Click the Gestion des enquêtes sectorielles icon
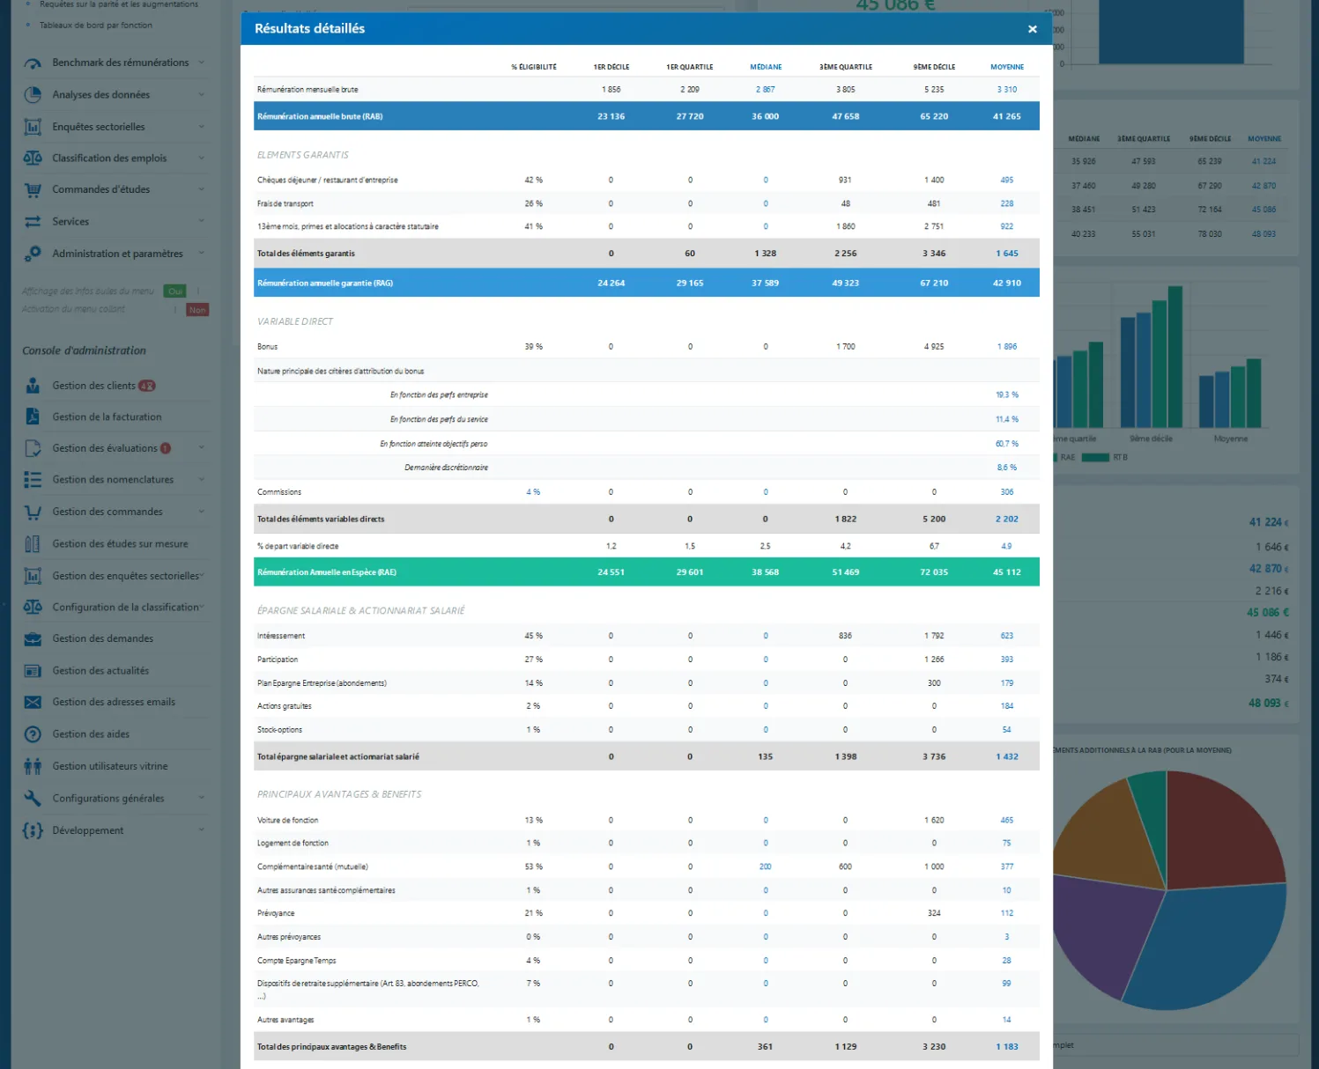Image resolution: width=1319 pixels, height=1069 pixels. (33, 576)
